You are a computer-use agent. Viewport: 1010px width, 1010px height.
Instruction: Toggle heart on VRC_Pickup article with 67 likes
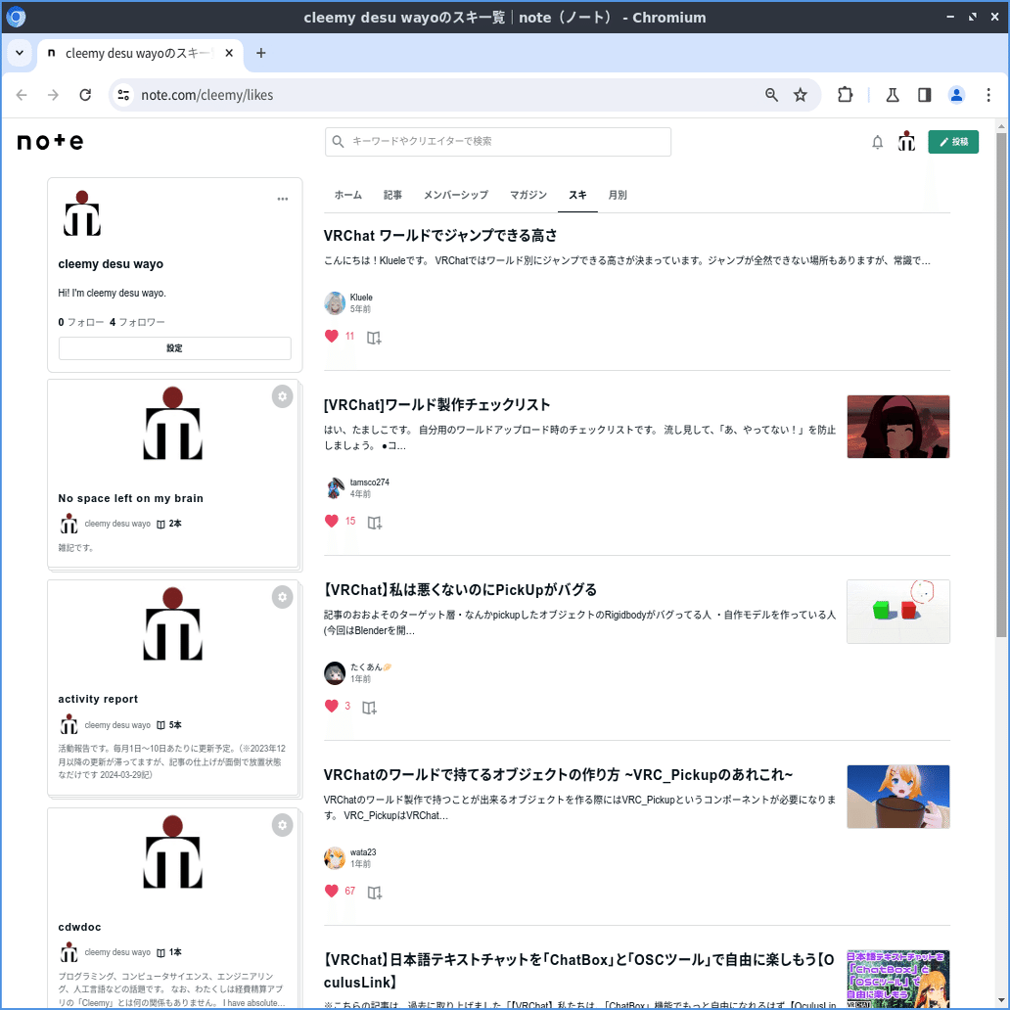point(331,891)
